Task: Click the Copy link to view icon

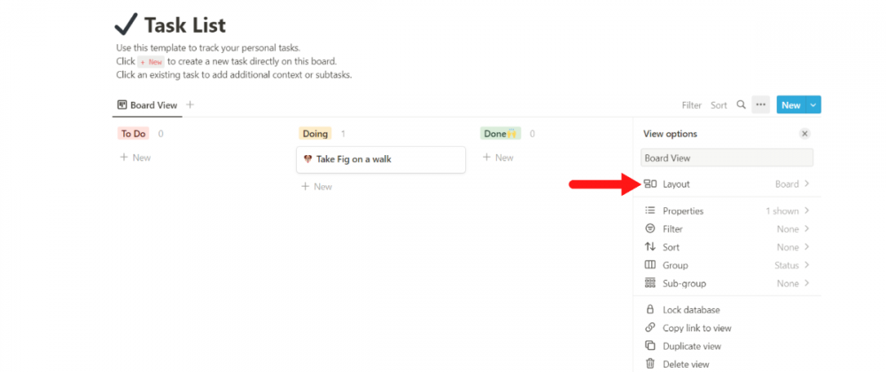Action: click(x=650, y=328)
